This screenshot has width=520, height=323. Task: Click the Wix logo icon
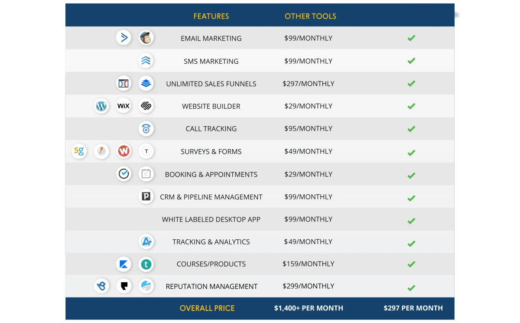123,106
